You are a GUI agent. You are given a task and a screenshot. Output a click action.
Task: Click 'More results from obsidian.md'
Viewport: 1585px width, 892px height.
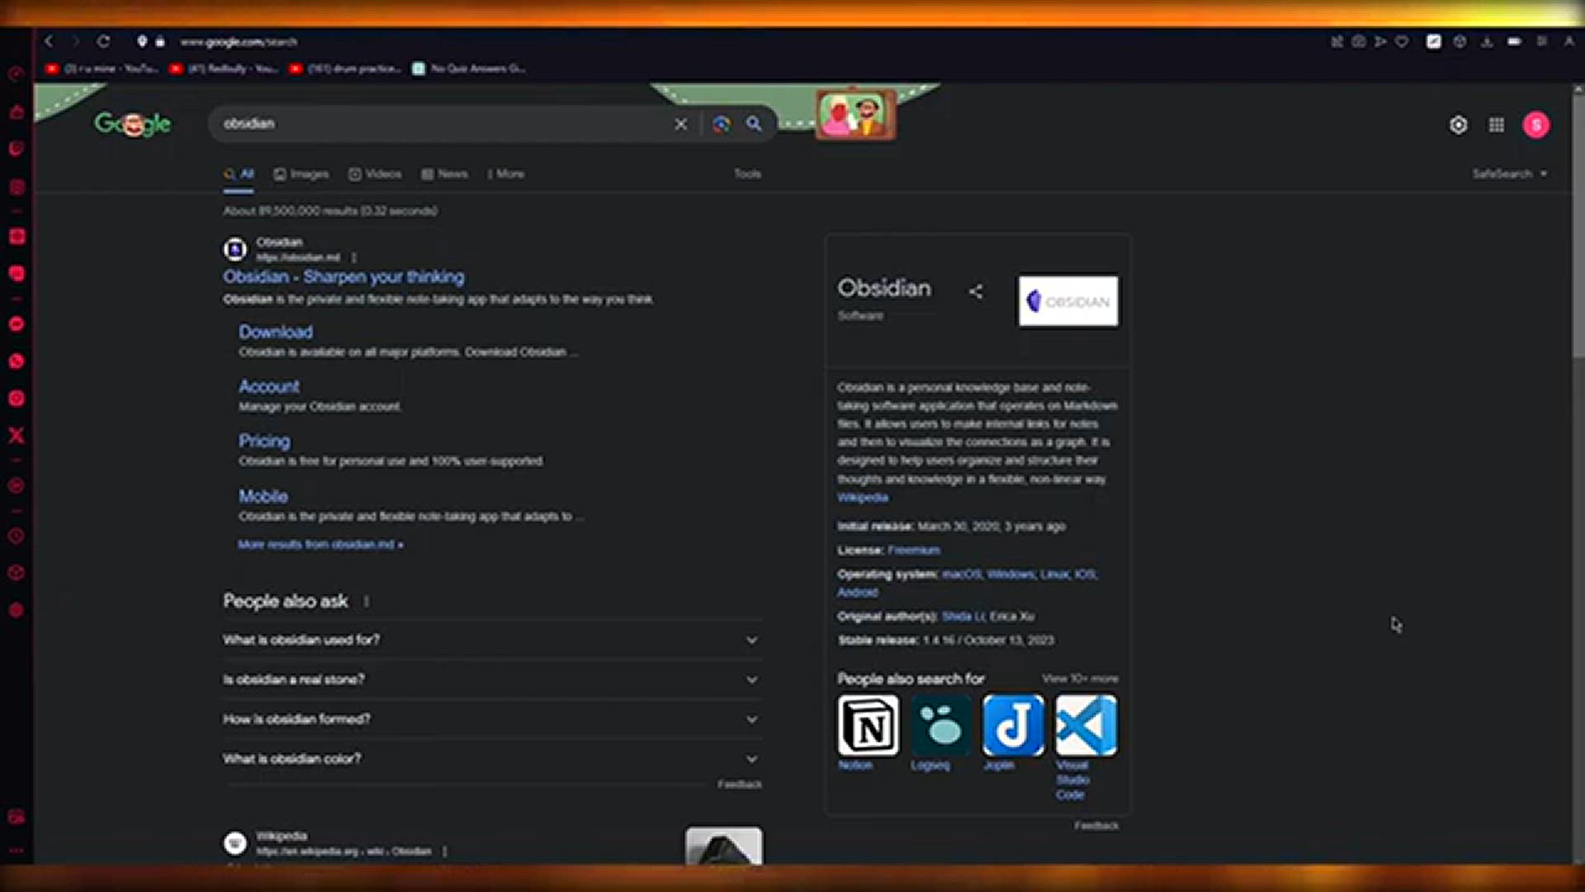321,544
